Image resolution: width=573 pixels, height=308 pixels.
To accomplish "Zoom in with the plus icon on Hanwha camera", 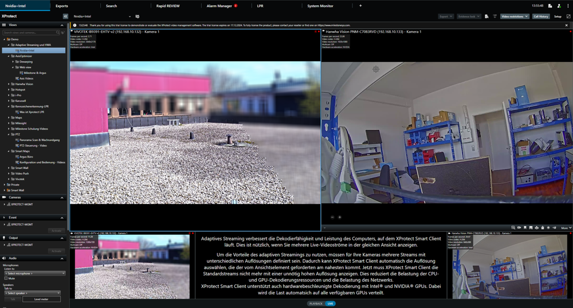I will 340,217.
